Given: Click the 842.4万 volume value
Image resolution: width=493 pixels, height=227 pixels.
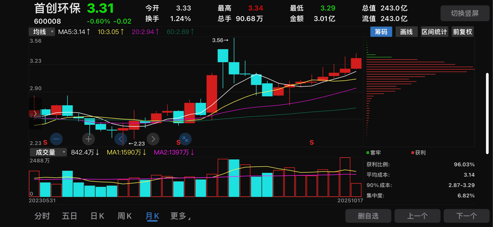Looking at the screenshot, I should [85, 152].
